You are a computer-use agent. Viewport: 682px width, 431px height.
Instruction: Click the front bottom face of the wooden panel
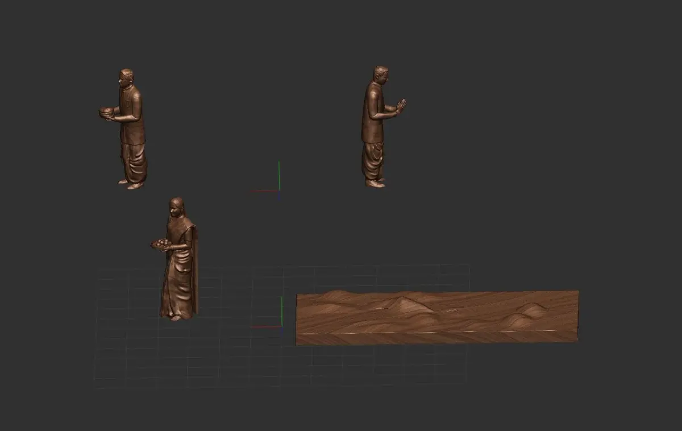point(437,338)
